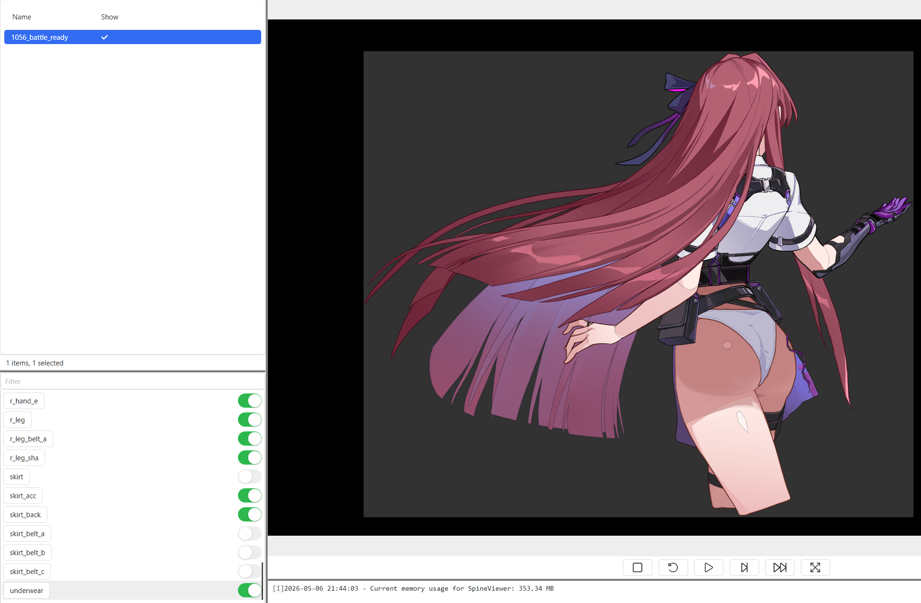
Task: Select the 1056_battle_ready list item
Action: tap(133, 37)
